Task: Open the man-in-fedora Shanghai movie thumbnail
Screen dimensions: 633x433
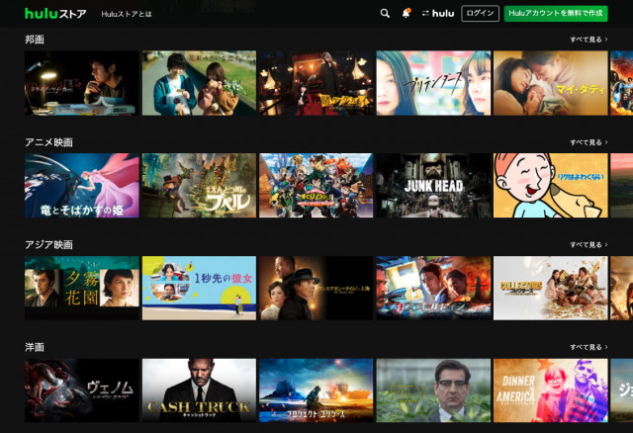Action: tap(316, 288)
